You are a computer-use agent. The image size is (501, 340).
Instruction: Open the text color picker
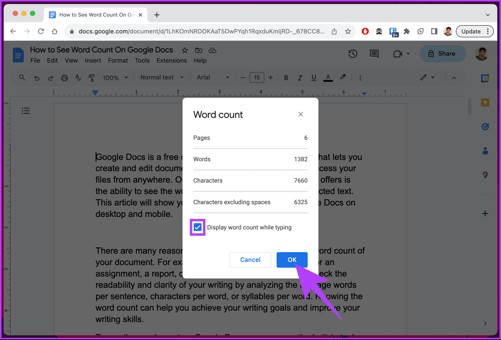pos(328,78)
